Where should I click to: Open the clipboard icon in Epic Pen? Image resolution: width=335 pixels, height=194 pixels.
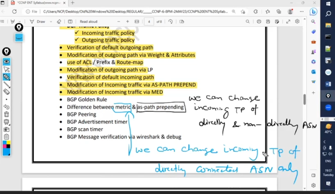coord(6,137)
